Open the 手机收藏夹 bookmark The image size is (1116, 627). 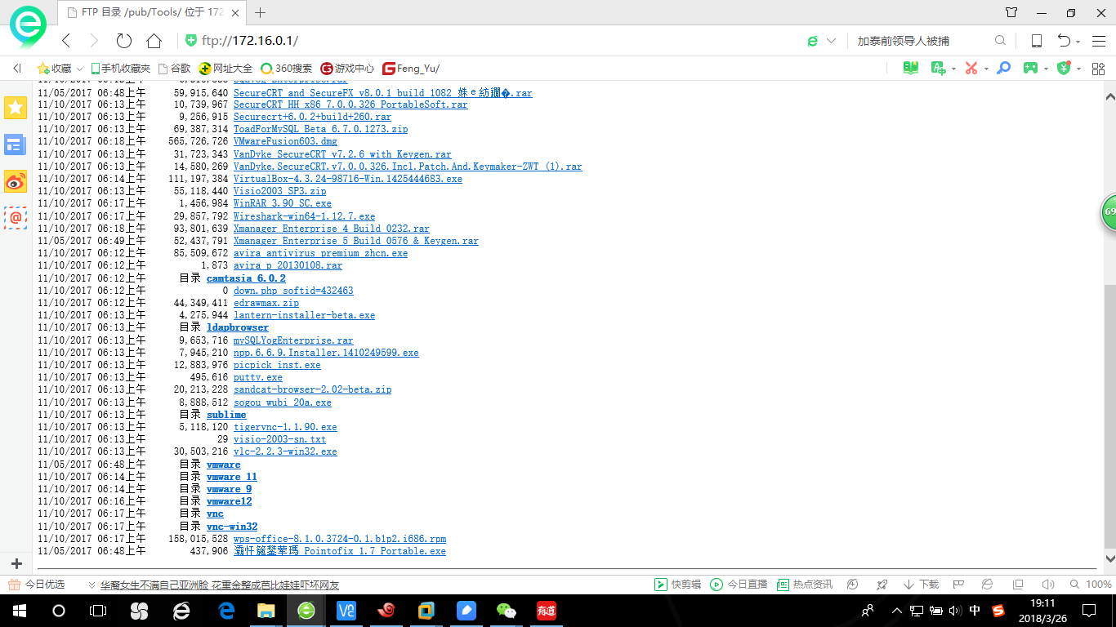(x=120, y=69)
